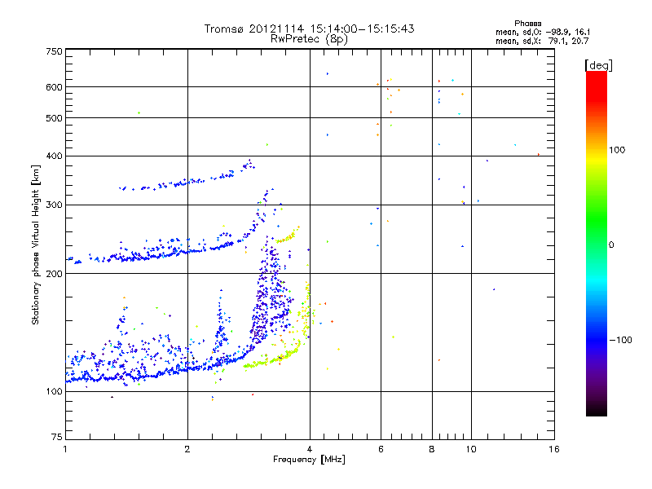652x489 pixels.
Task: Click the '75' height tick label
Action: [x=57, y=437]
